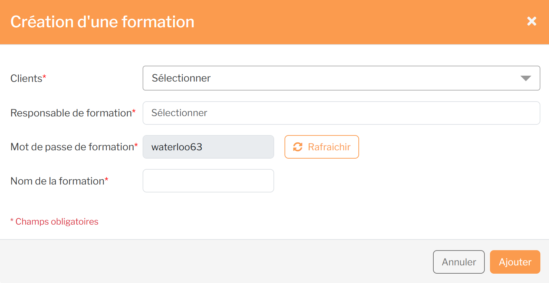Image resolution: width=549 pixels, height=283 pixels.
Task: Click the refresh icon inside Rafraichir button
Action: [x=298, y=147]
